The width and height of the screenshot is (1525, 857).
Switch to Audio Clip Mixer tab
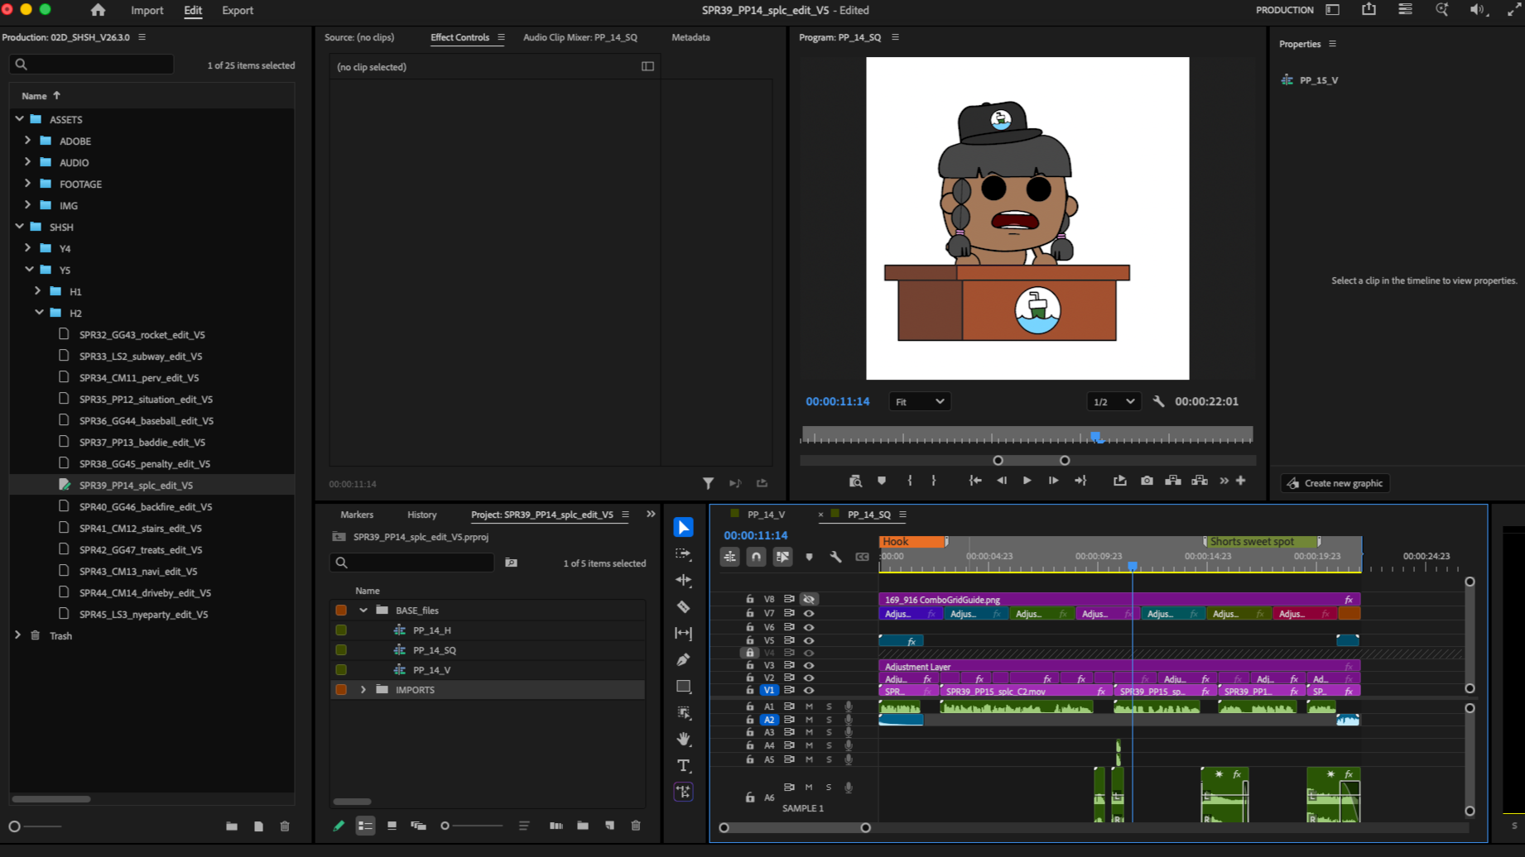[x=580, y=37]
